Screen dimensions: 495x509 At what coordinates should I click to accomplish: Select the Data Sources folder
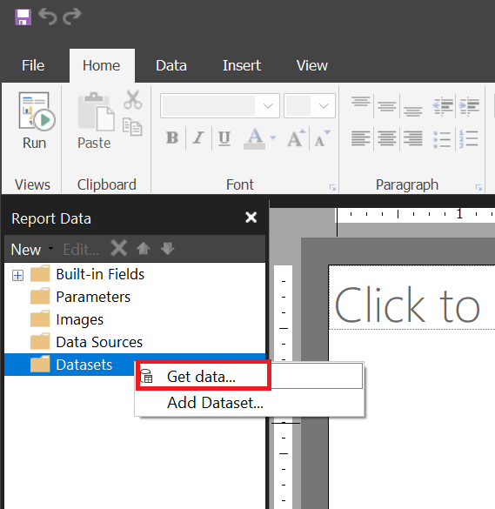coord(86,342)
